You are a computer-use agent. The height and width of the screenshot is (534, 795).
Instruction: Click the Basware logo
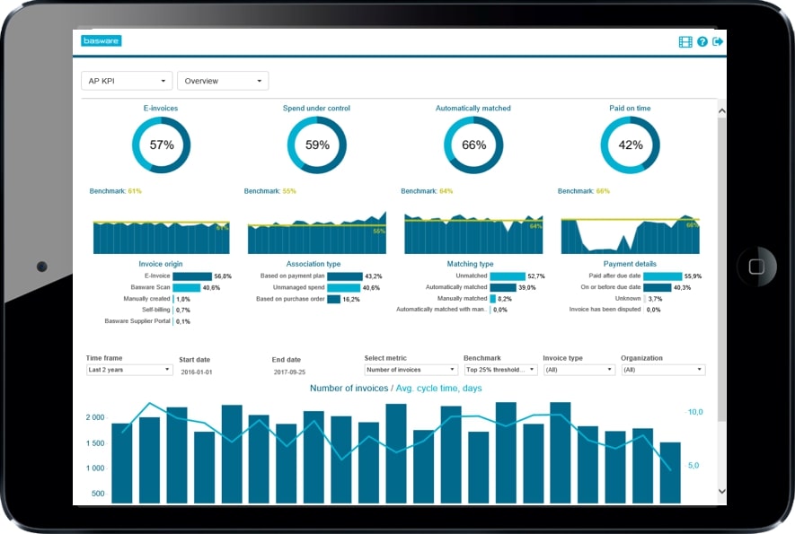101,41
